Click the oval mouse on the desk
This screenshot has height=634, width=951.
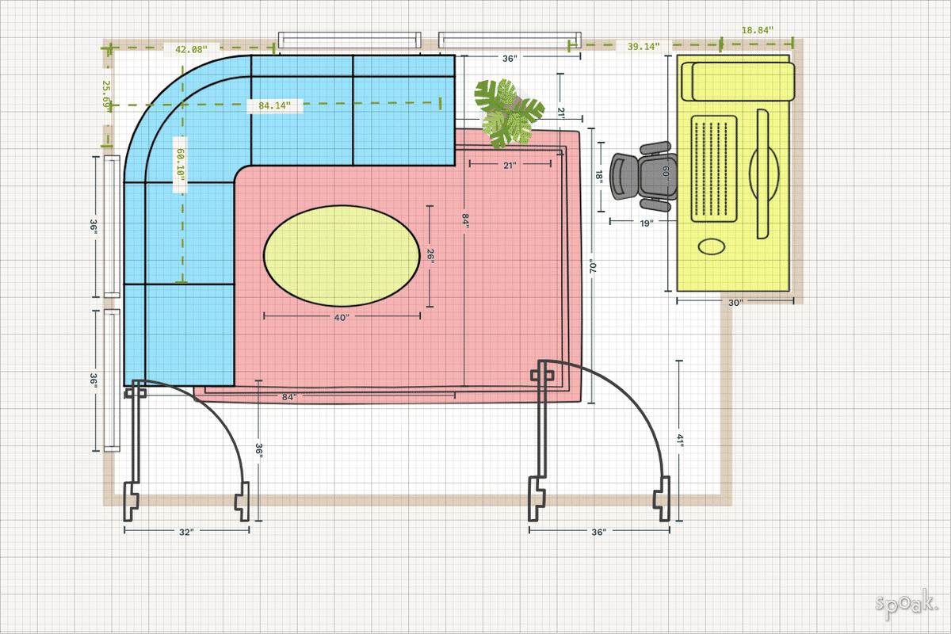coord(712,246)
